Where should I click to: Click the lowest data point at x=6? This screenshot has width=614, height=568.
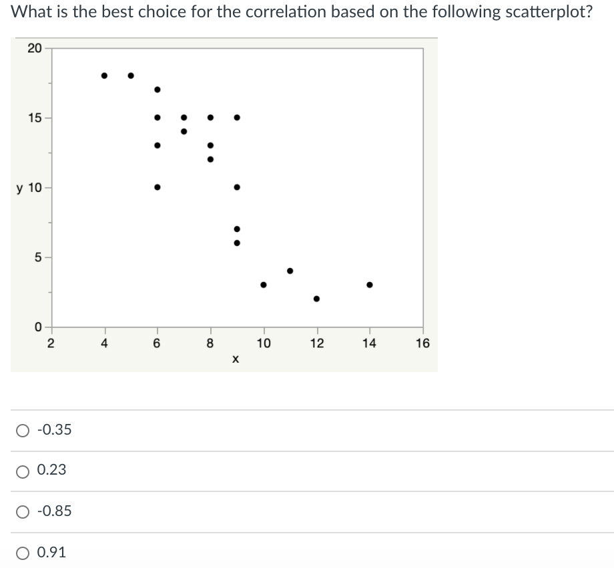(x=158, y=187)
